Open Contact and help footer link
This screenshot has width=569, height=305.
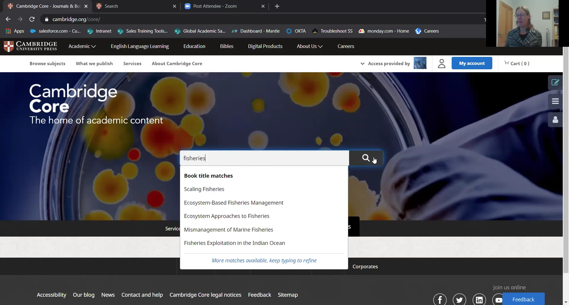[142, 295]
